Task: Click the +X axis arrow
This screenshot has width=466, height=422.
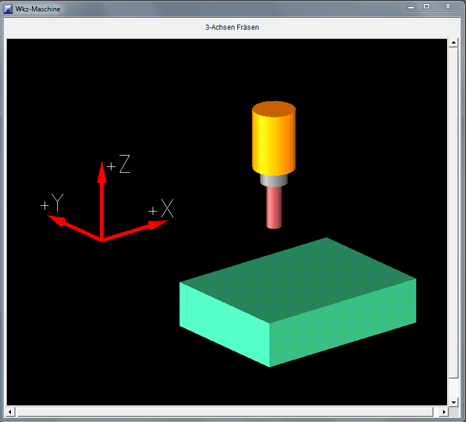Action: click(x=135, y=230)
